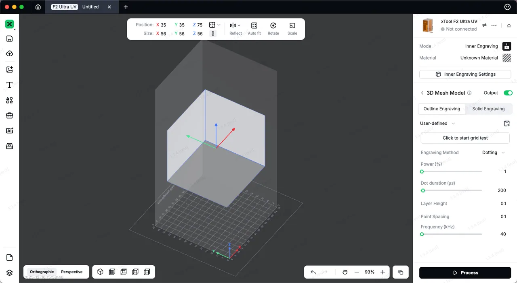Viewport: 517px width, 283px height.
Task: Switch to the Outline Engraving tab
Action: [x=441, y=109]
